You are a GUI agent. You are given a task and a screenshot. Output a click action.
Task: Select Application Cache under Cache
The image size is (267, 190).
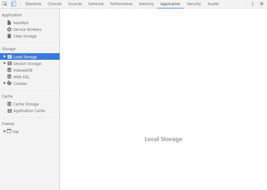29,111
